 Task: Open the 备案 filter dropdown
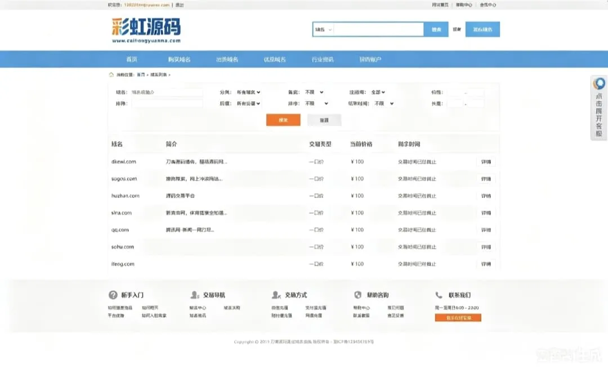(x=314, y=92)
